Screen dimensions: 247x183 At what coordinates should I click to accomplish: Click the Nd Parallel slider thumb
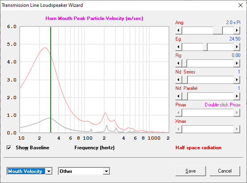pos(185,96)
